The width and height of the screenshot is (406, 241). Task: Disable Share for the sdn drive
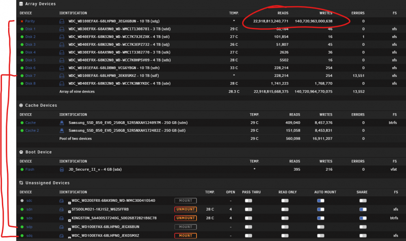click(x=363, y=209)
